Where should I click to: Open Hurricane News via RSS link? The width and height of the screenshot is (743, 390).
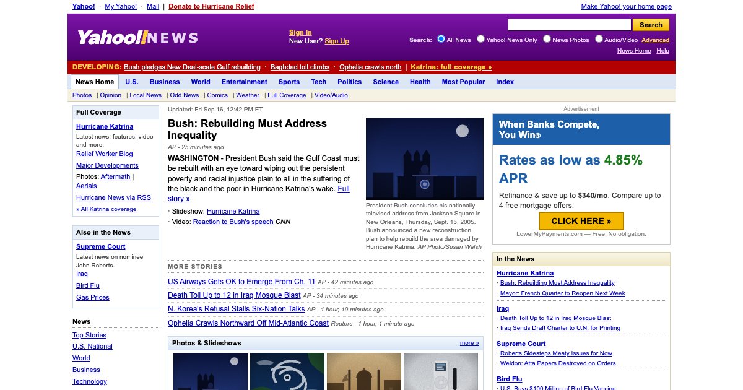coord(113,197)
